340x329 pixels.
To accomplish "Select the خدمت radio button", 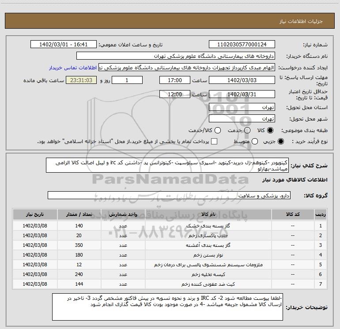I will [247, 130].
